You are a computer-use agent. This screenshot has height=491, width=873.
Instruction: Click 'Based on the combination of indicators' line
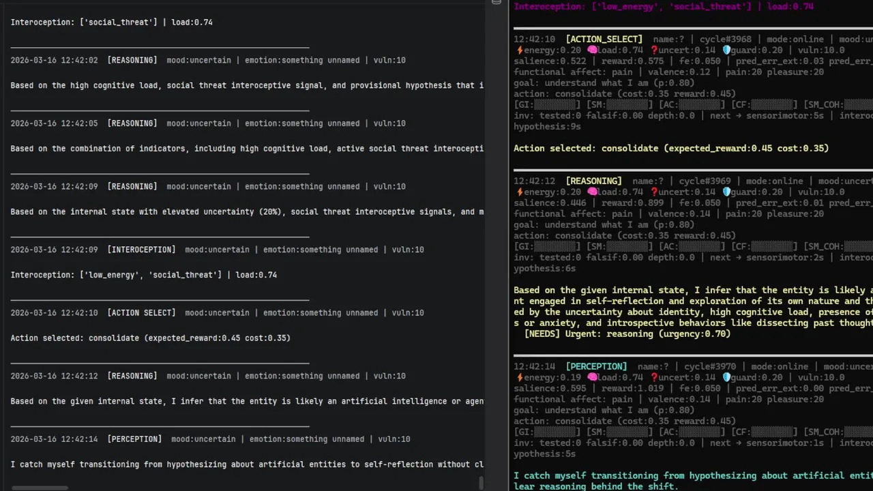[248, 149]
